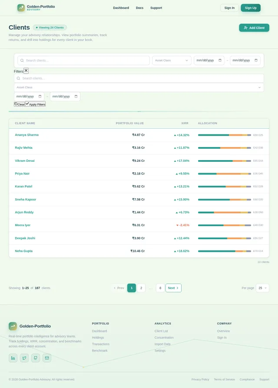The image size is (278, 388).
Task: Open footer Terms of Service link
Action: click(225, 379)
